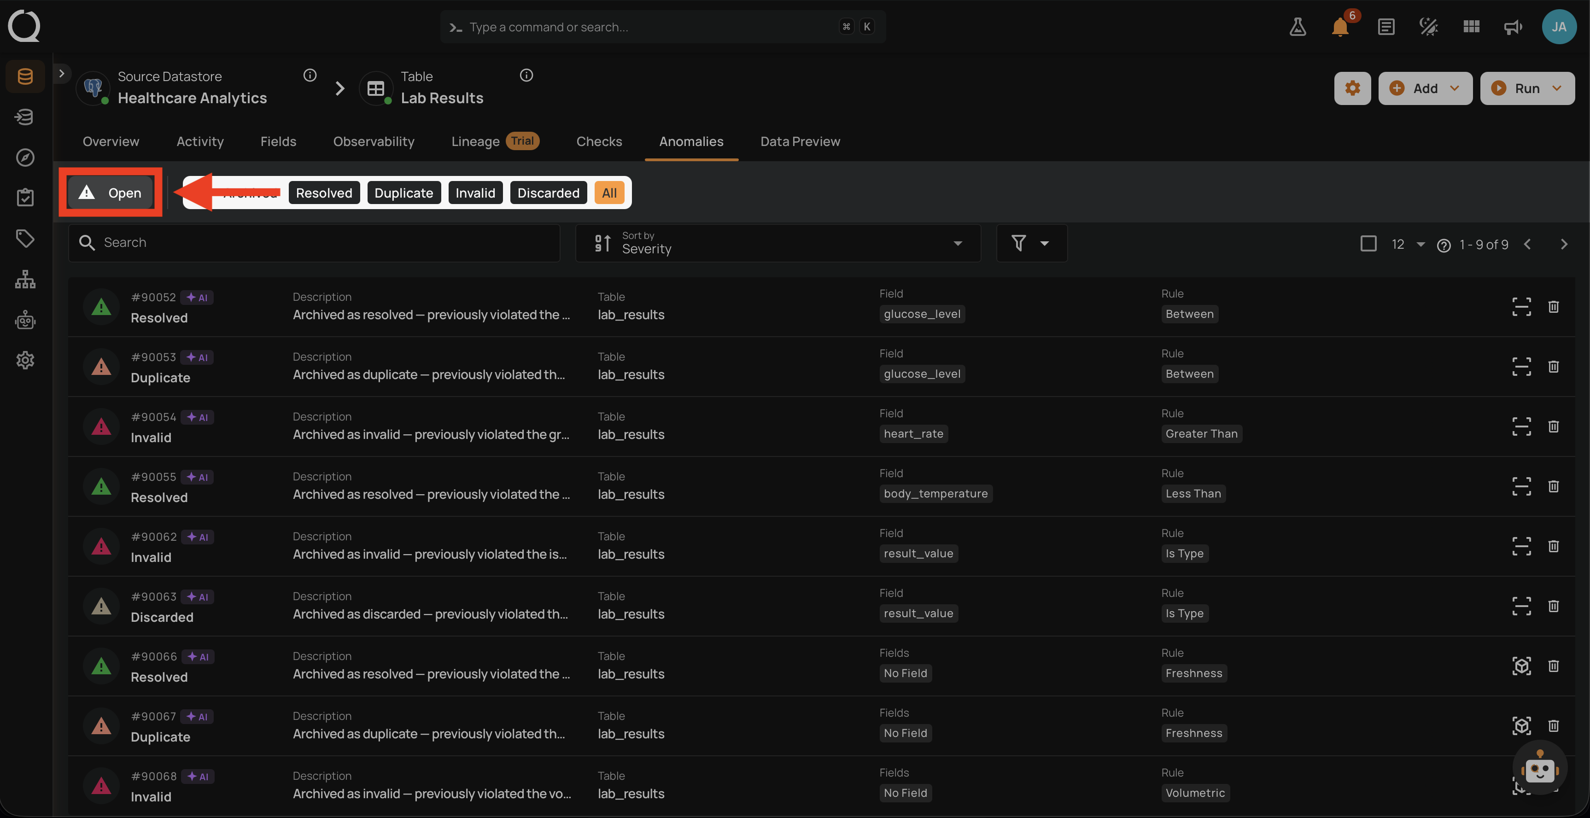Open shape details icon for anomaly #90066
1590x818 pixels.
(x=1521, y=666)
